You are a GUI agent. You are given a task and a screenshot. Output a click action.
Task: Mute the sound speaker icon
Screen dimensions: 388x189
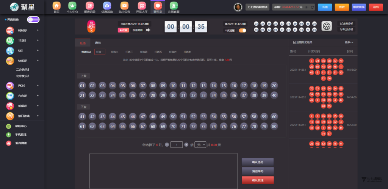pos(148,30)
